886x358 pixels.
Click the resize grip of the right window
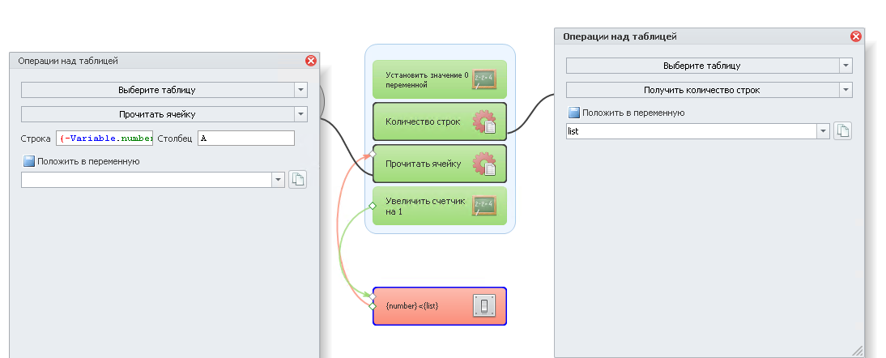[x=857, y=351]
